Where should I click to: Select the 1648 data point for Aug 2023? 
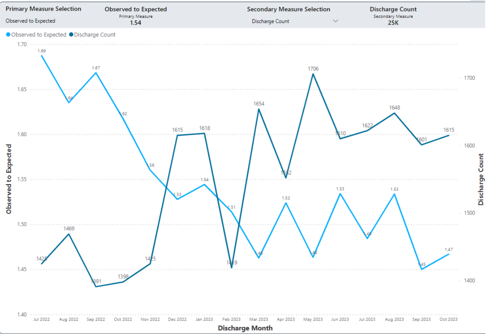394,113
